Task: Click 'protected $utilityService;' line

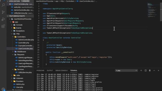Action: 59,48
